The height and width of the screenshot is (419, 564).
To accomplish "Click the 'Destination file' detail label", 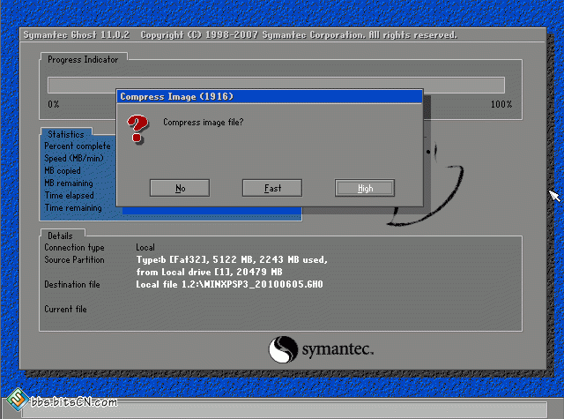I will pyautogui.click(x=72, y=284).
